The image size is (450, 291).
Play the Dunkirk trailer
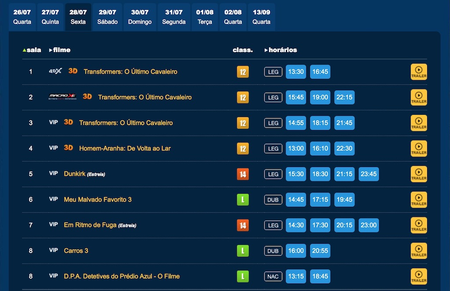click(418, 174)
